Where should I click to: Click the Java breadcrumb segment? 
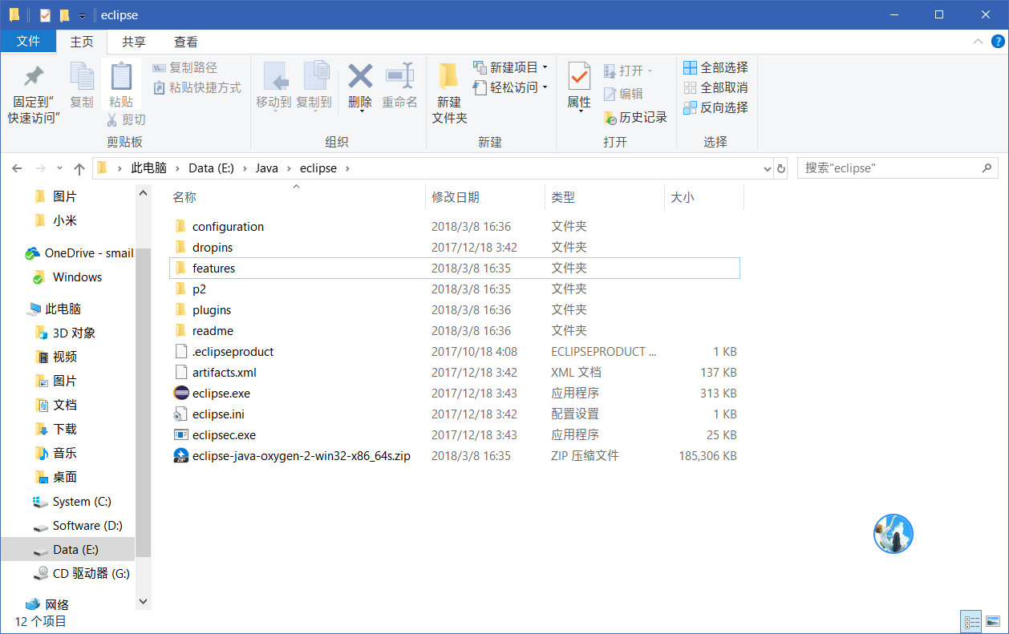point(266,168)
